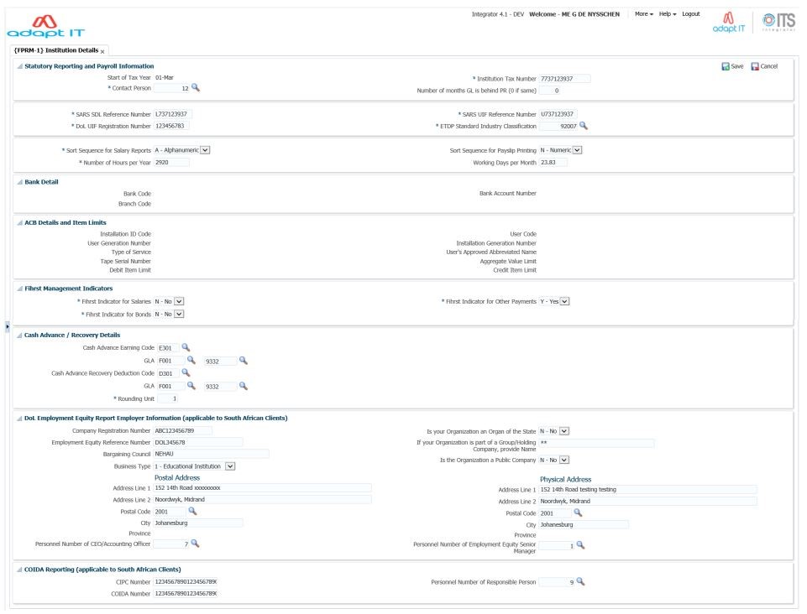Close the {FPRM-1} Institution Details tab
This screenshot has height=614, width=807.
point(102,52)
